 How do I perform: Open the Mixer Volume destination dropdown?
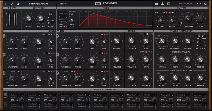click(x=167, y=104)
